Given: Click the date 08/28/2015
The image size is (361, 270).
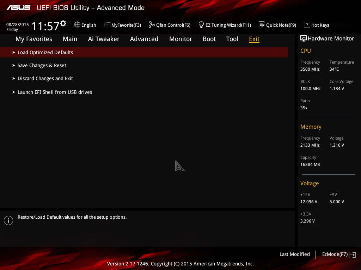Looking at the screenshot, I should pos(18,24).
